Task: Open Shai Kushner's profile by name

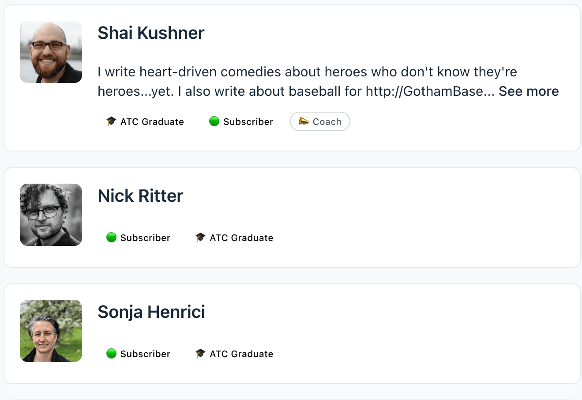Action: tap(151, 33)
